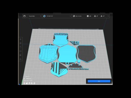Switch to 3D perspective view cube icon
The height and width of the screenshot is (98, 131).
pyautogui.click(x=24, y=83)
